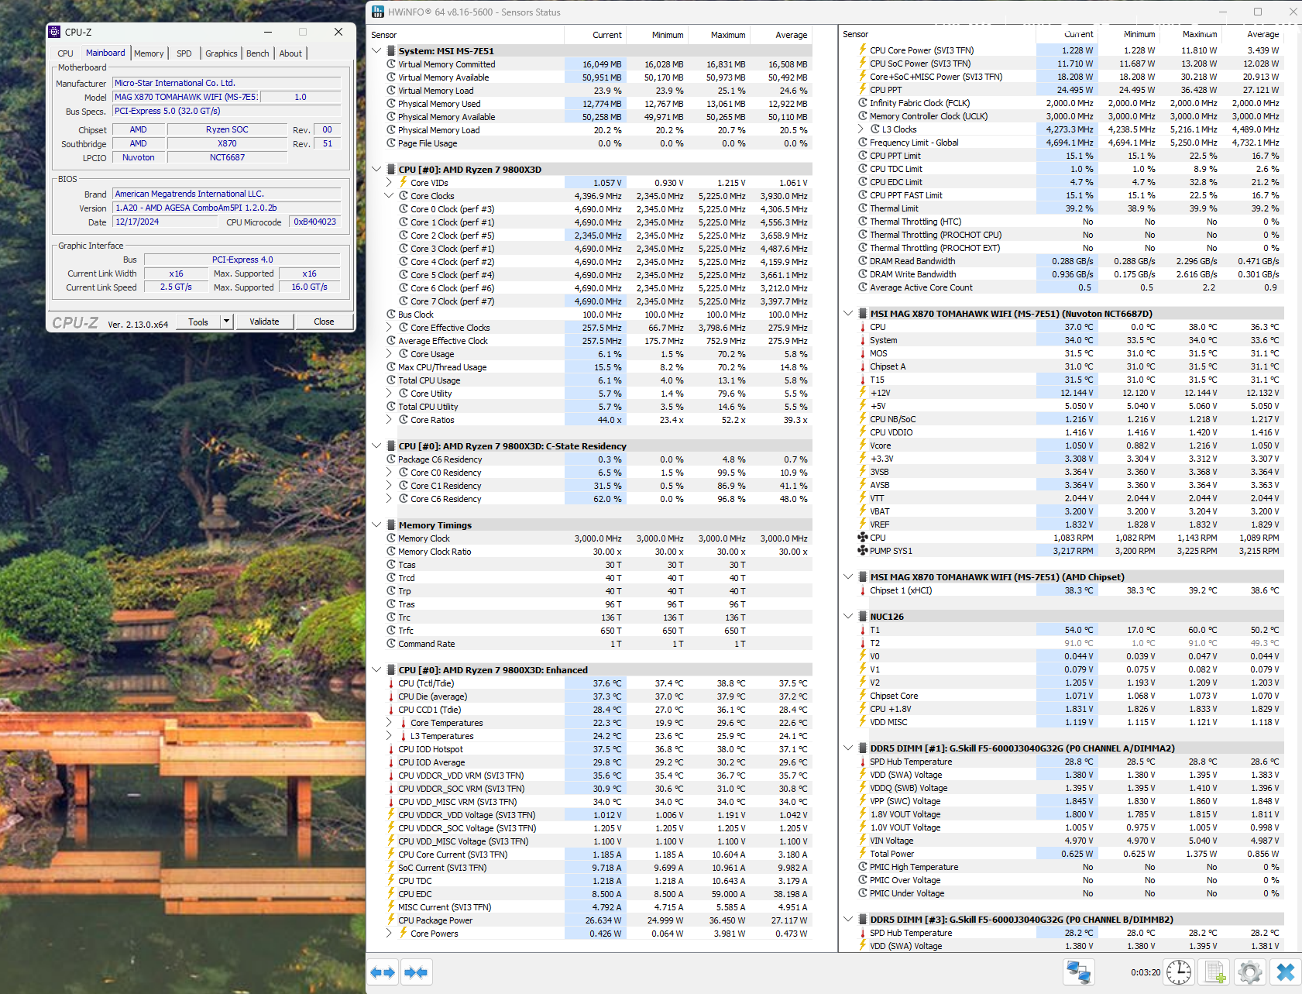Image resolution: width=1302 pixels, height=994 pixels.
Task: Collapse the CPU [#0]: AMD Ryzen 7 9800X3D section
Action: (x=376, y=170)
